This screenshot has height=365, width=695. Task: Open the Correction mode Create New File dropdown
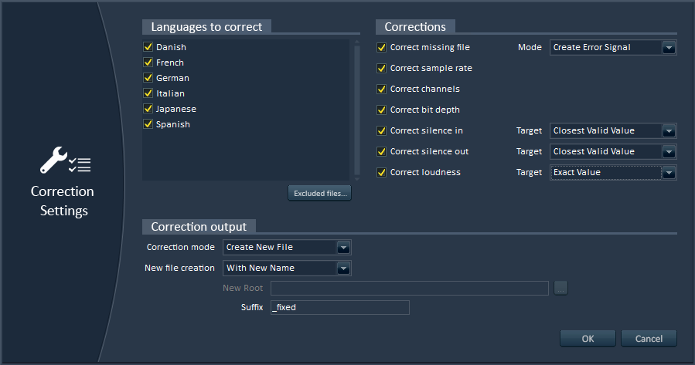[287, 247]
